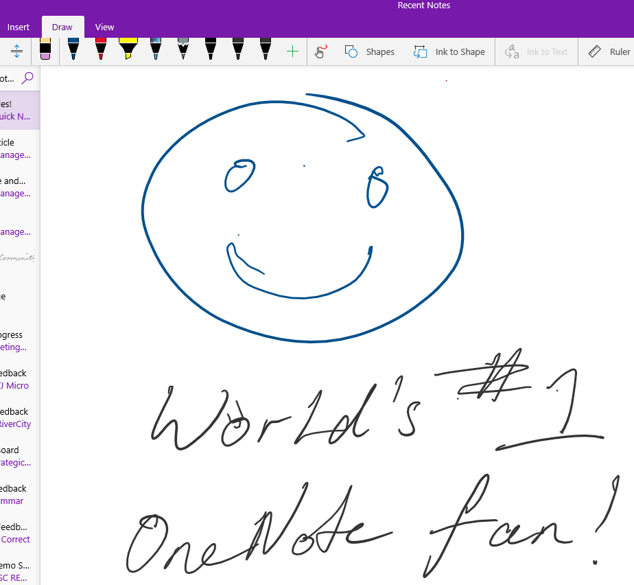Click the Recent Notes title
634x585 pixels.
pos(423,5)
